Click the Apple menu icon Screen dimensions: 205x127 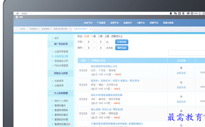point(18,14)
